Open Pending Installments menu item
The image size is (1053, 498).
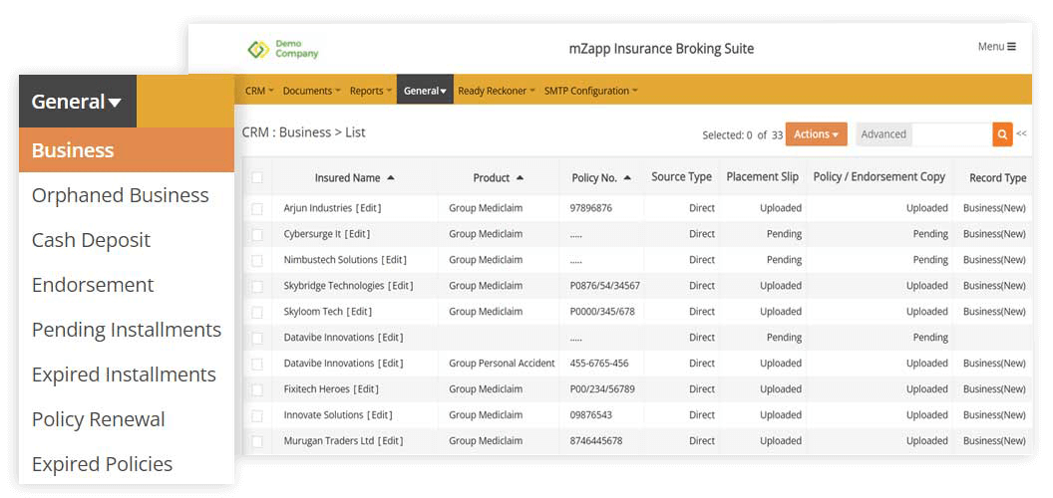[126, 330]
